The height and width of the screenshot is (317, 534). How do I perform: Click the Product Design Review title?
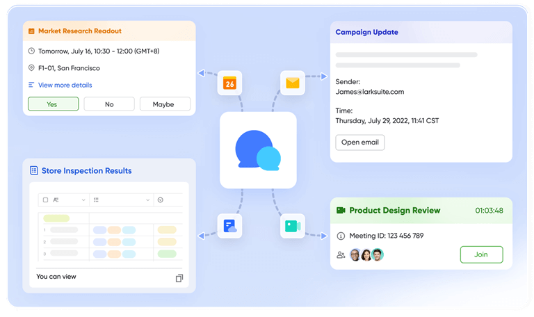point(395,211)
